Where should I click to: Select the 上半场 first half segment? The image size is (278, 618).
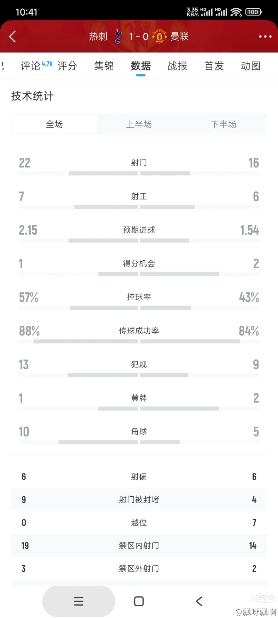(139, 124)
